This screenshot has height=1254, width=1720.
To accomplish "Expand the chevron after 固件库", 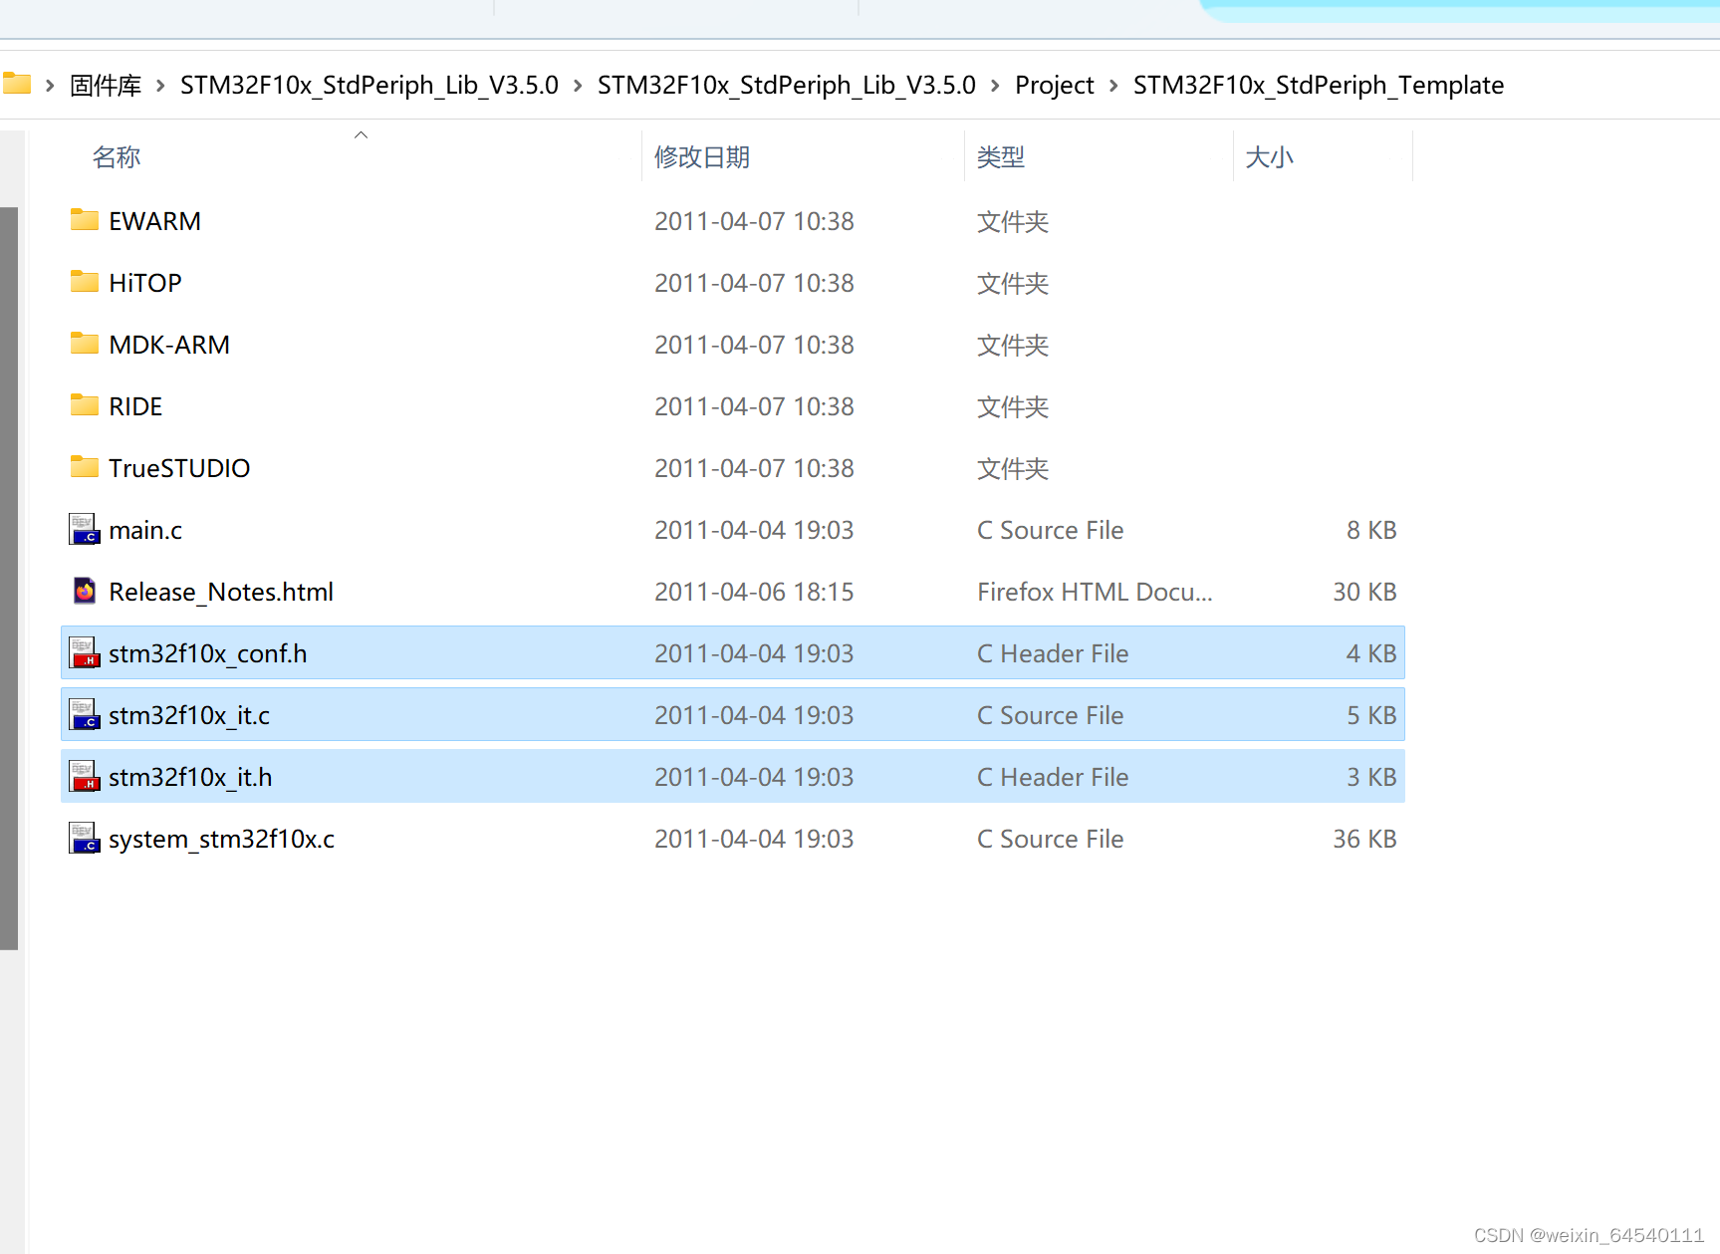I will (159, 85).
